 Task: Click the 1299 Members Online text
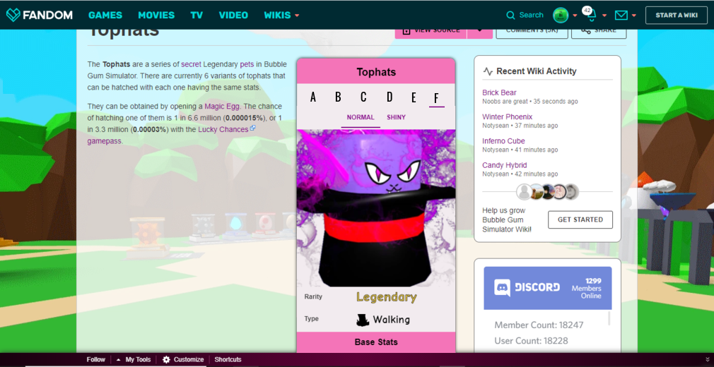point(587,289)
